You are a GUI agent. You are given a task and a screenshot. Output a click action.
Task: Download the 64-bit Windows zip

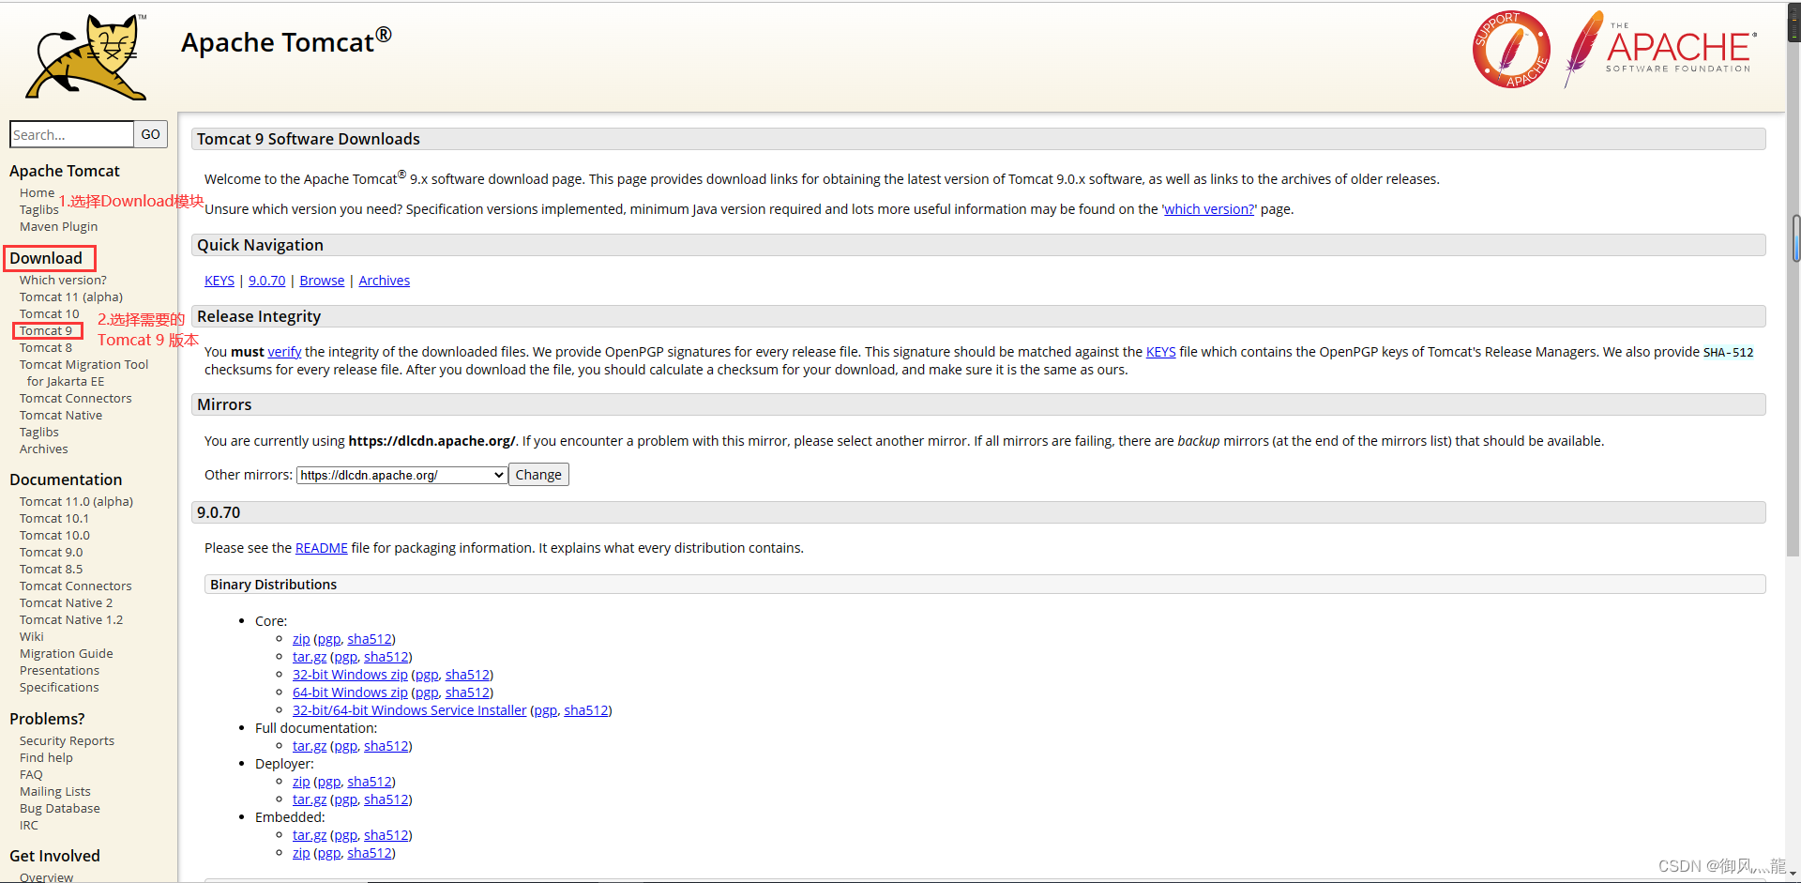(x=350, y=692)
